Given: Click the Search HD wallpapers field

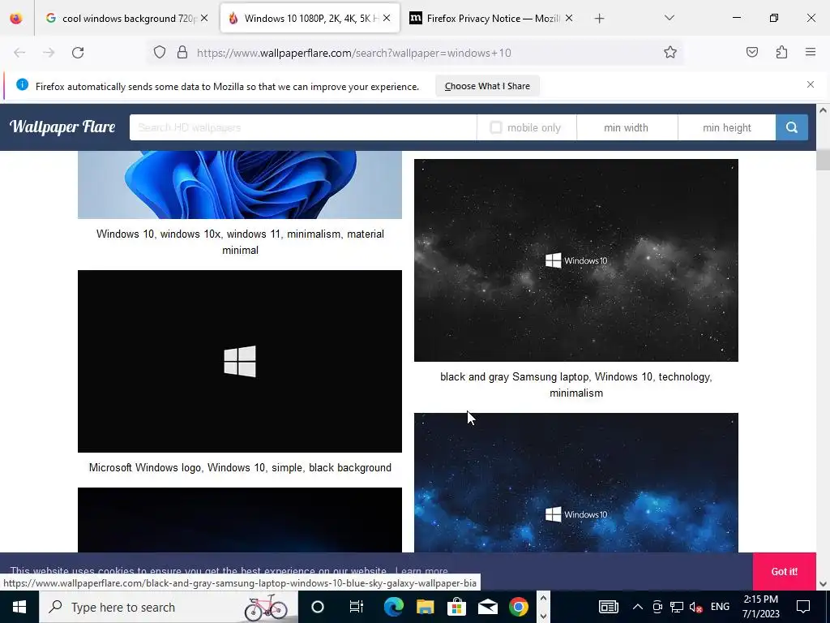Looking at the screenshot, I should 303,127.
